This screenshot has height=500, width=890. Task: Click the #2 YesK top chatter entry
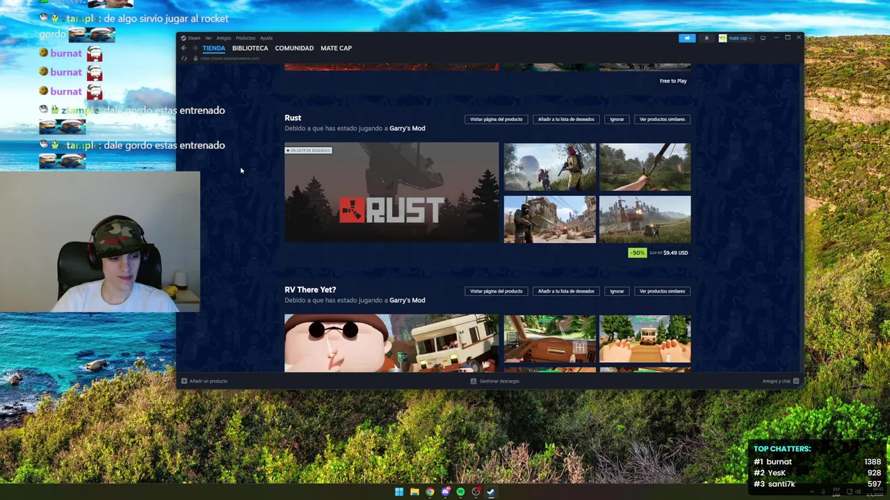click(817, 473)
